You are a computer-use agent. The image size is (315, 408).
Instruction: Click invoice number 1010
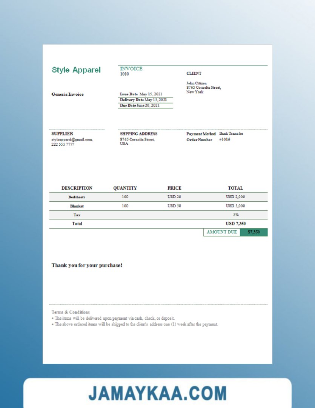[124, 74]
